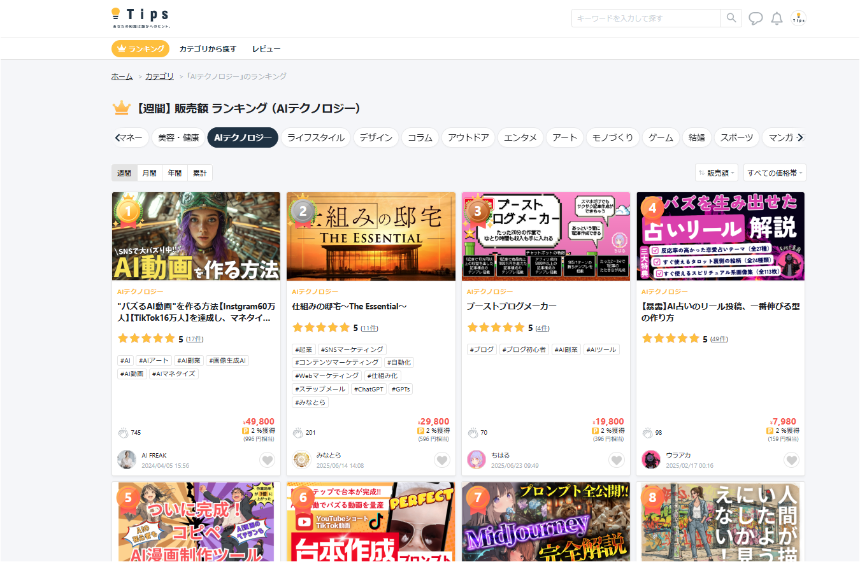Viewport: 860px width, 562px height.
Task: Open カテゴリから探す in navigation
Action: click(208, 49)
